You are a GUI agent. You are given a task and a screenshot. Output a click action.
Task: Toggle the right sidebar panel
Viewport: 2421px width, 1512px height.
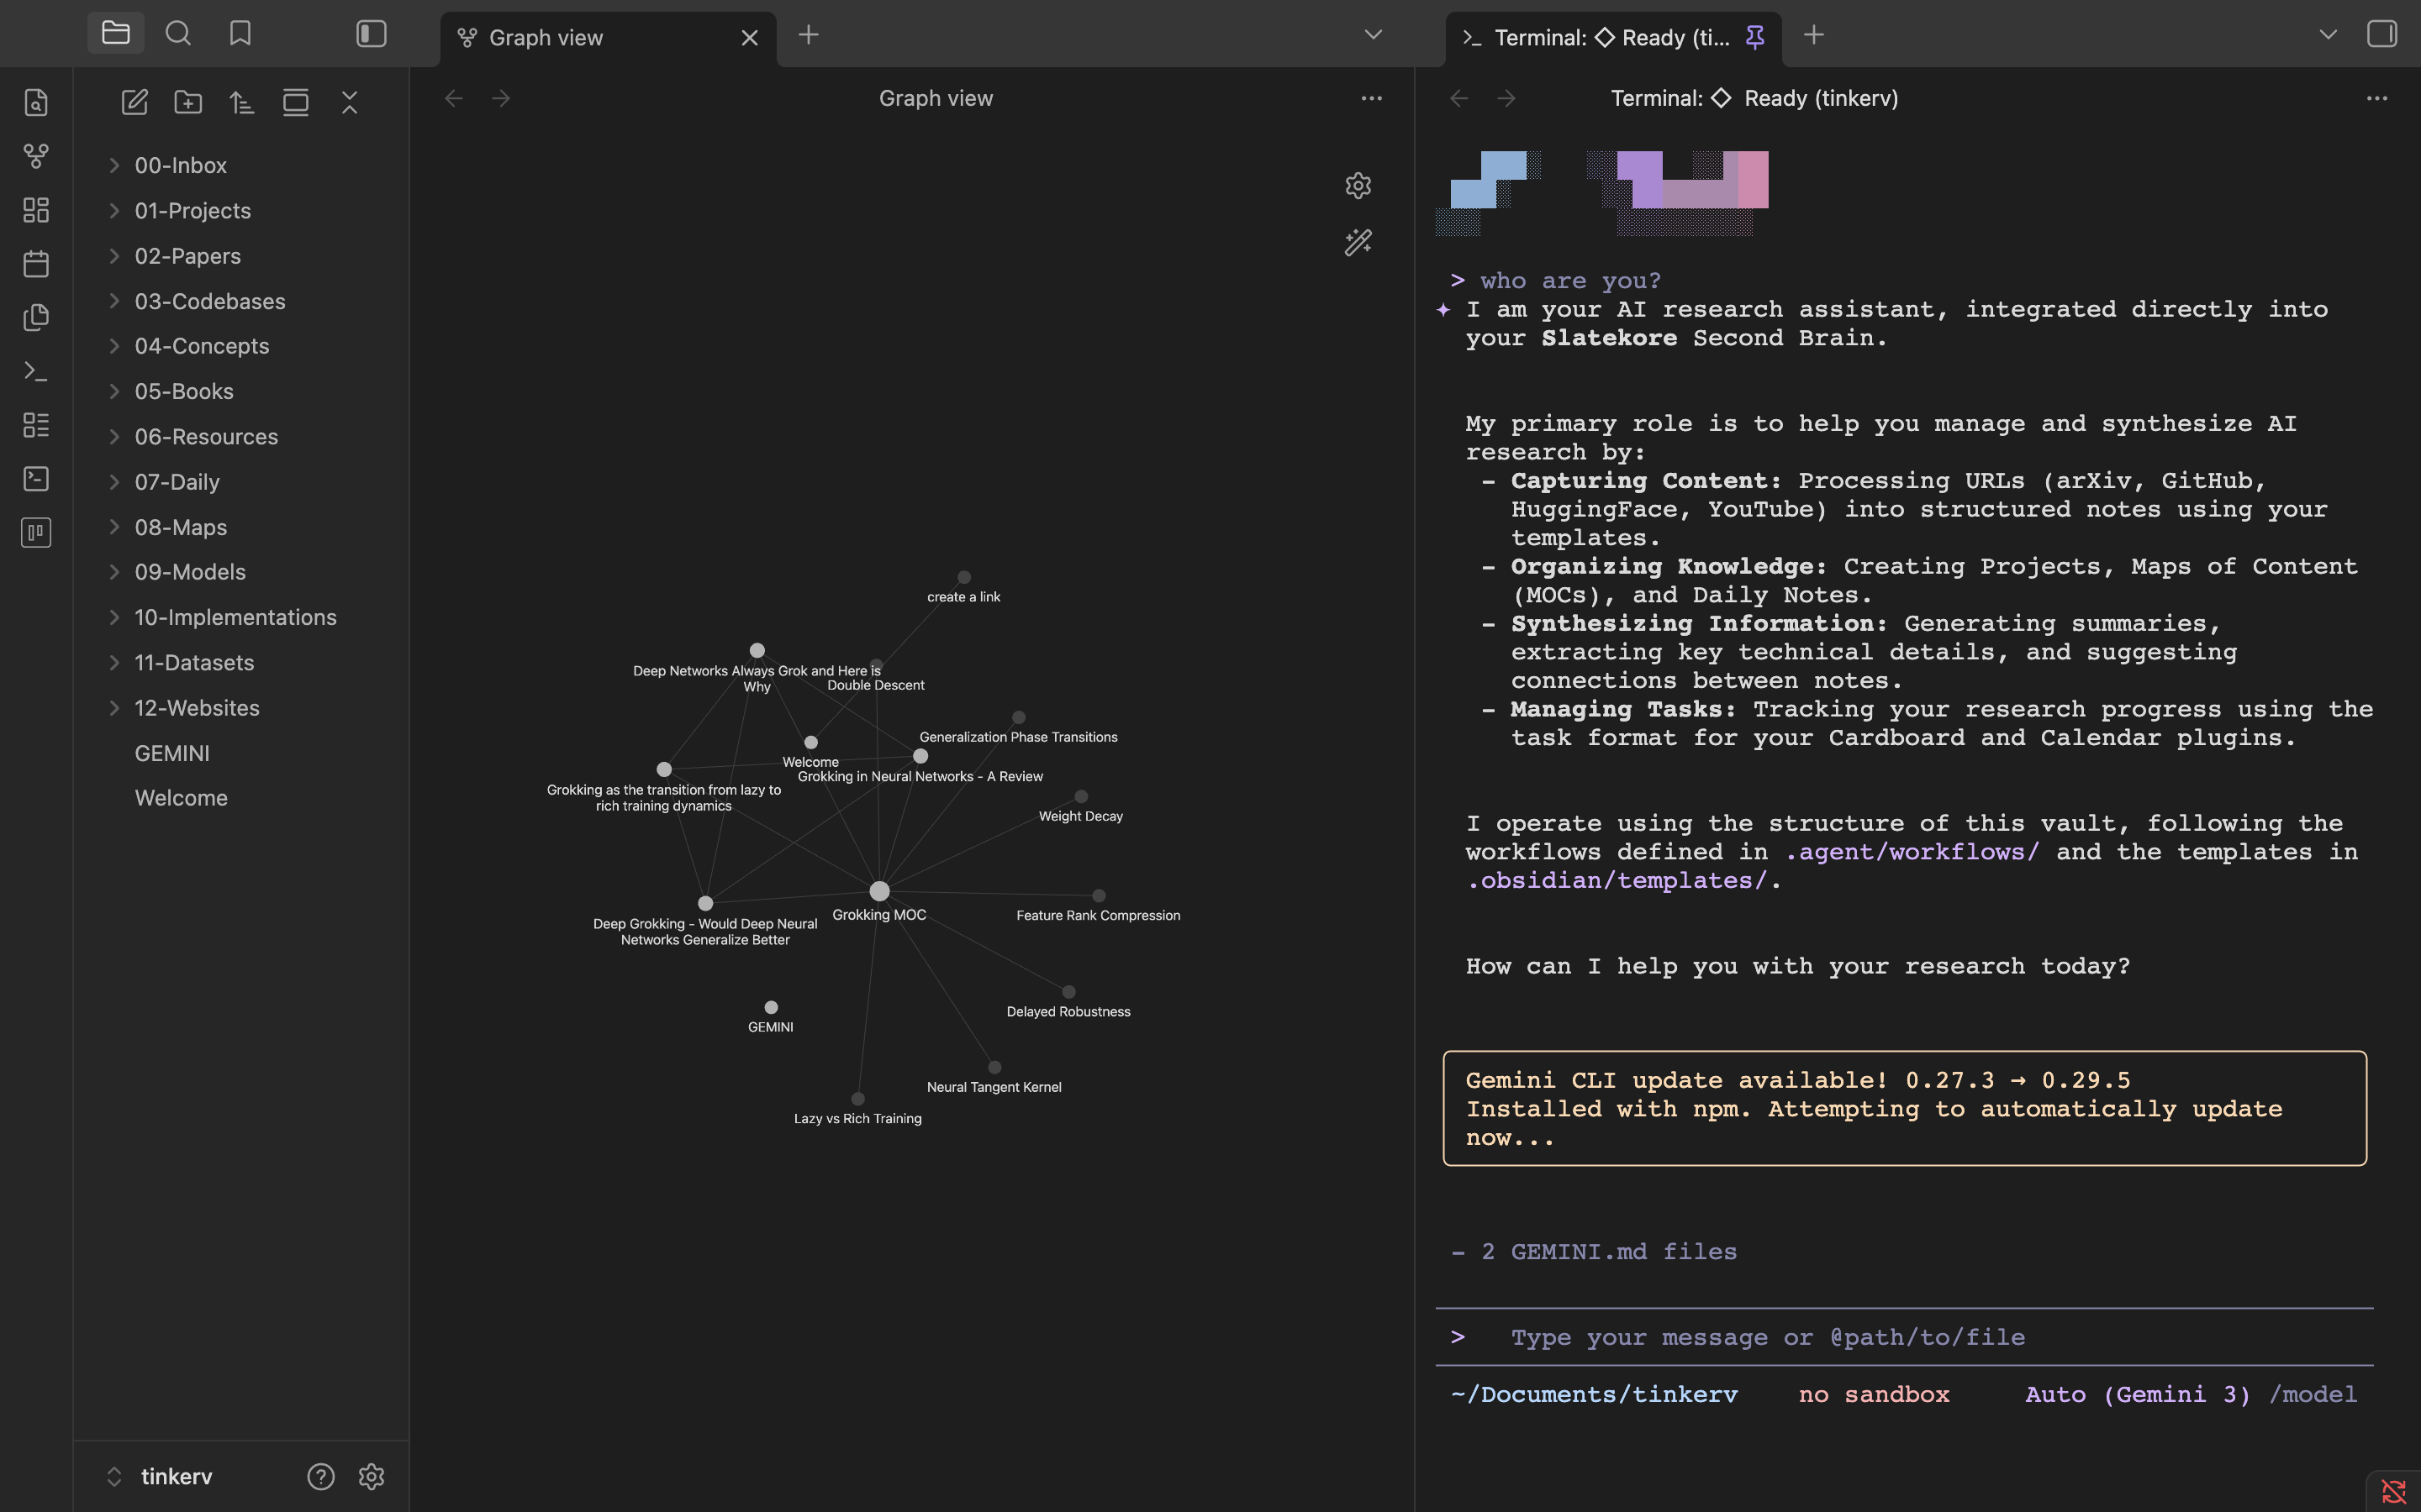point(2382,34)
